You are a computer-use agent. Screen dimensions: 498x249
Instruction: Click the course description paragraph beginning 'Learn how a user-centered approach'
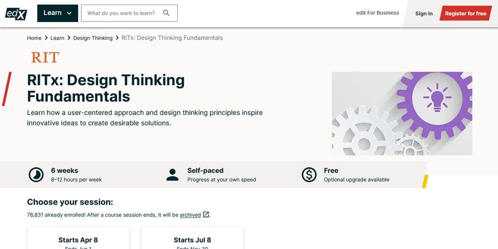(145, 118)
